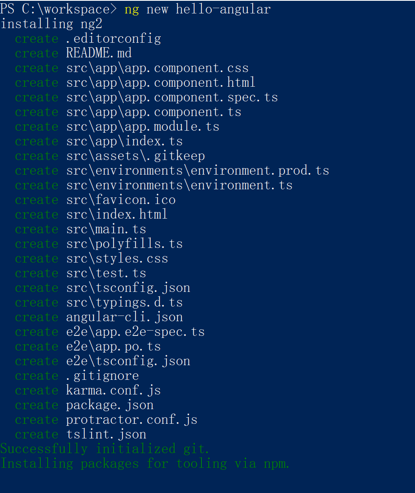This screenshot has height=493, width=415.
Task: Select the .editorconfig file name
Action: (x=114, y=39)
